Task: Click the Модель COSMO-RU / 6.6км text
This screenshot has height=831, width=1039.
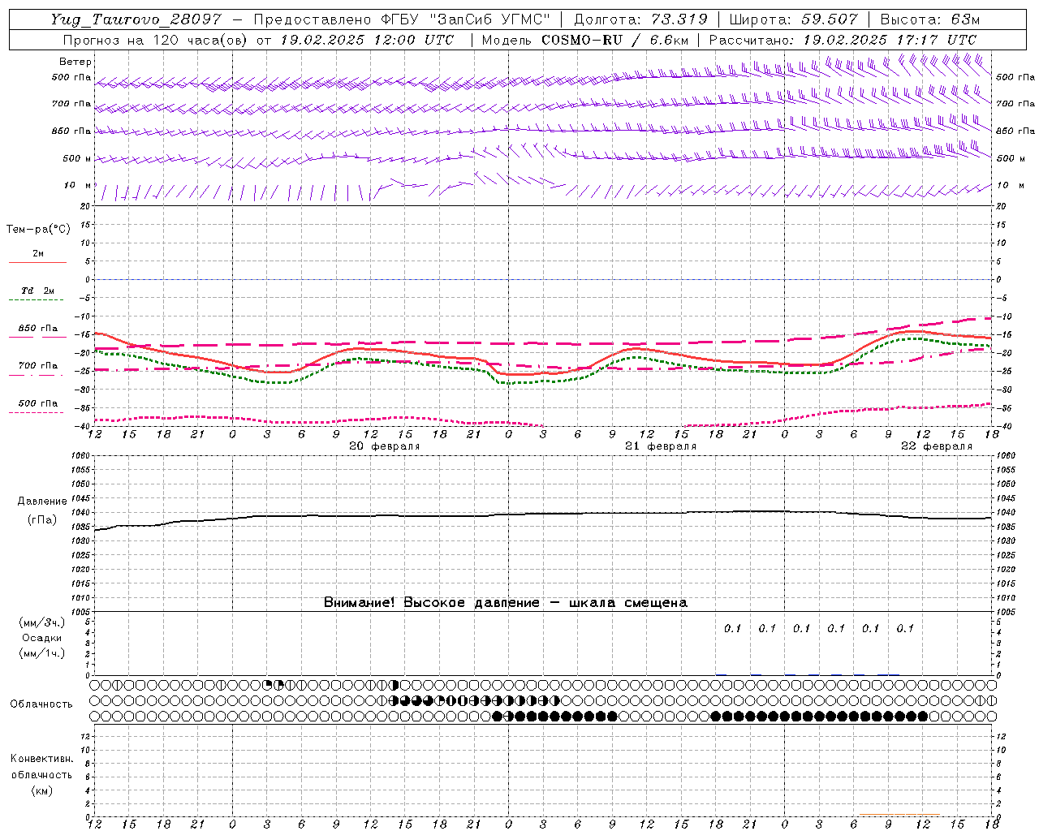Action: pos(585,40)
